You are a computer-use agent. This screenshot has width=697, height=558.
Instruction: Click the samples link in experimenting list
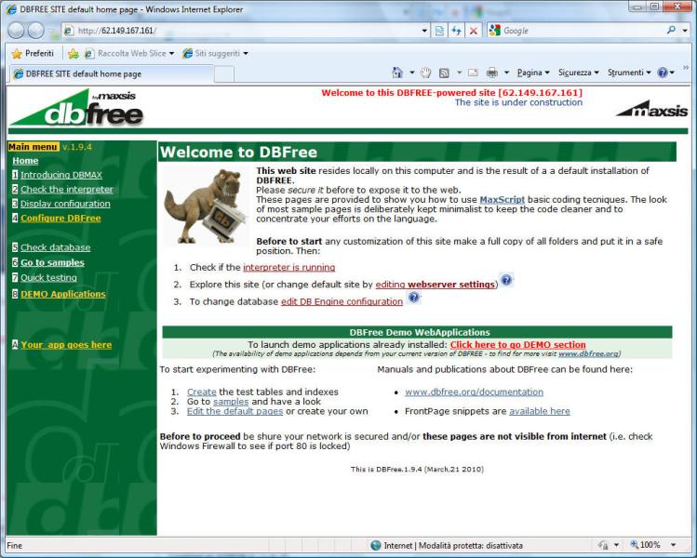pos(231,402)
